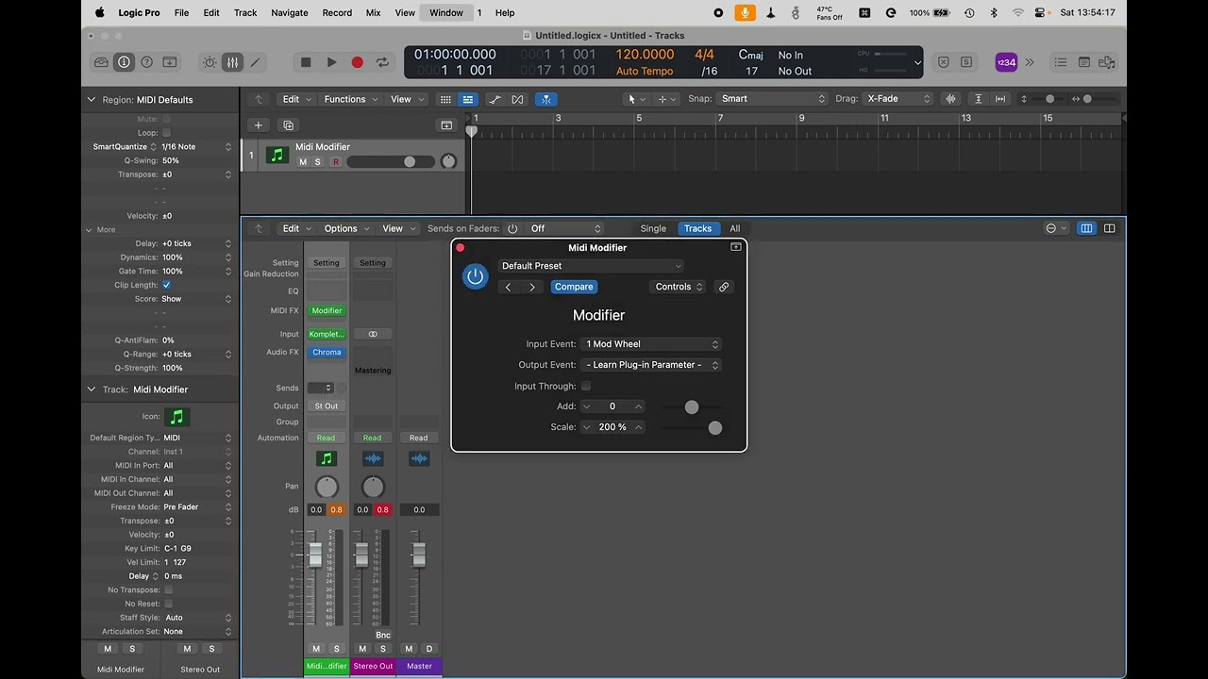This screenshot has height=679, width=1208.
Task: Open the Sends on Faders Off dropdown
Action: pos(564,228)
